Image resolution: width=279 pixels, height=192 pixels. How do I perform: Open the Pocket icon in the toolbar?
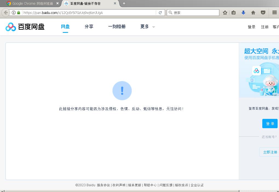click(263, 13)
